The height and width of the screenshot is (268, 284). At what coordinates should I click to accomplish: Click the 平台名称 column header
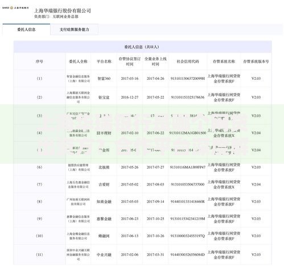(104, 62)
